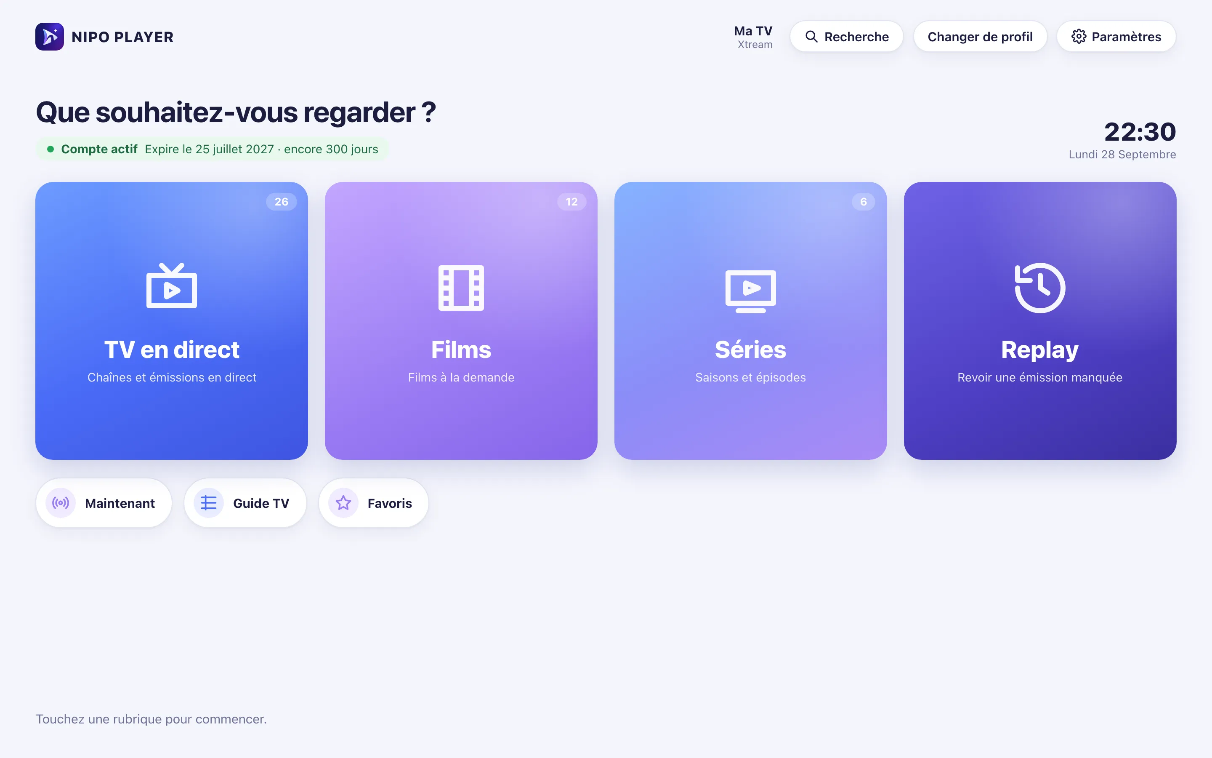This screenshot has width=1212, height=758.
Task: Click the 12 films count badge
Action: tap(571, 202)
